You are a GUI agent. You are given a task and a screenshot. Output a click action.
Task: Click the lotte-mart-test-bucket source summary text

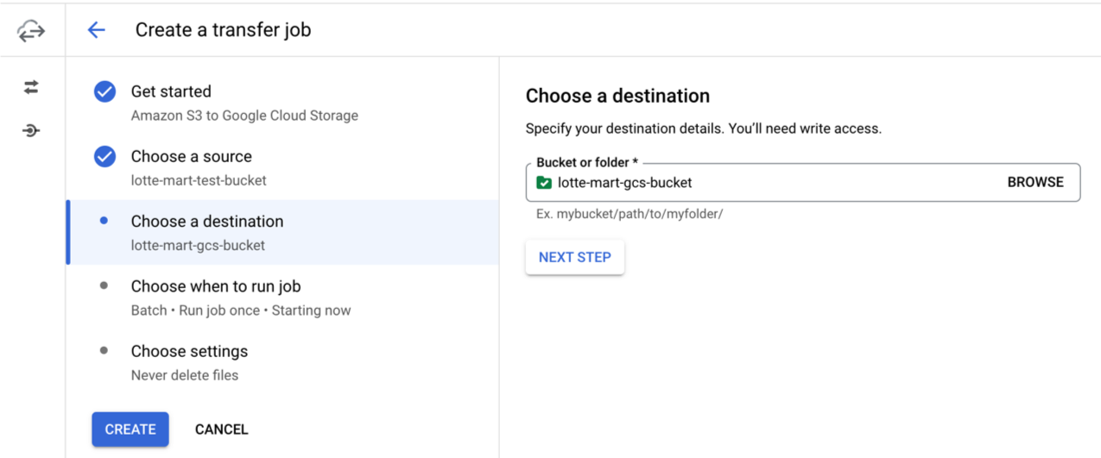199,180
